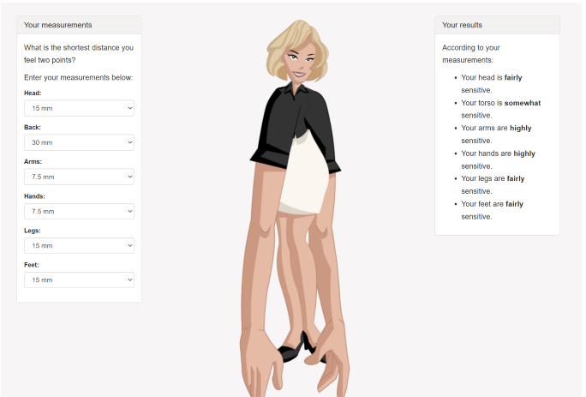Click the "Head:" field label
The image size is (586, 397).
pyautogui.click(x=33, y=93)
